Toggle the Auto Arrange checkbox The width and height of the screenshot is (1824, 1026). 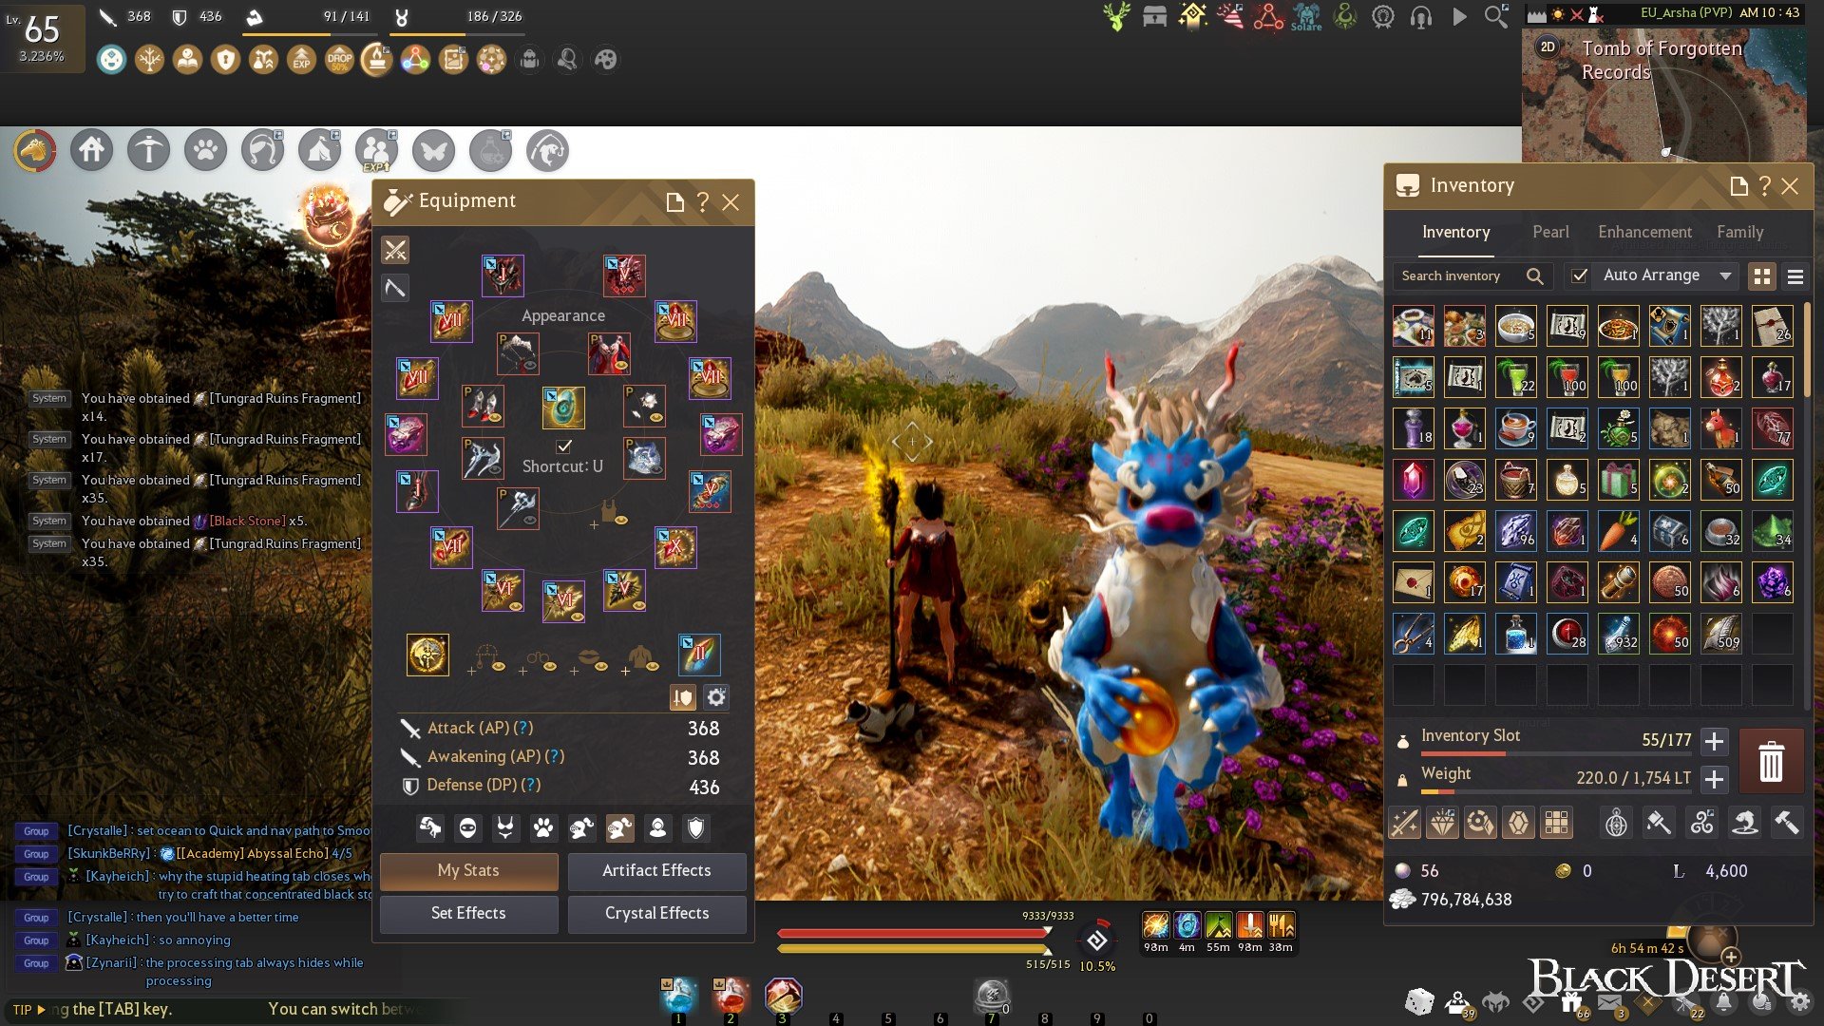[1579, 275]
